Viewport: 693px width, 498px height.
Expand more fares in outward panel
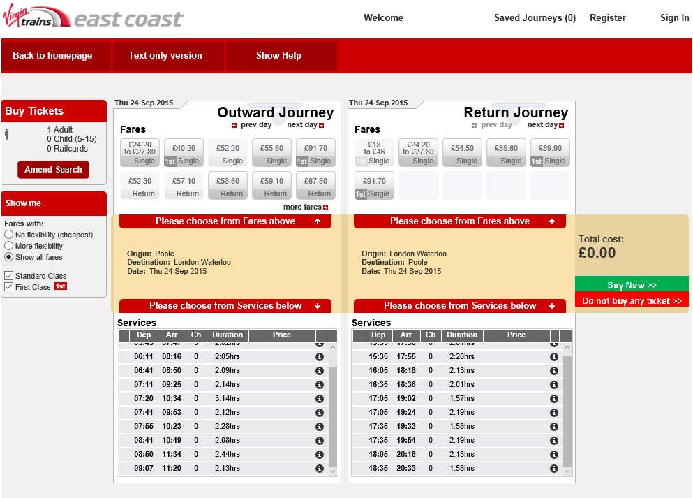click(x=306, y=207)
